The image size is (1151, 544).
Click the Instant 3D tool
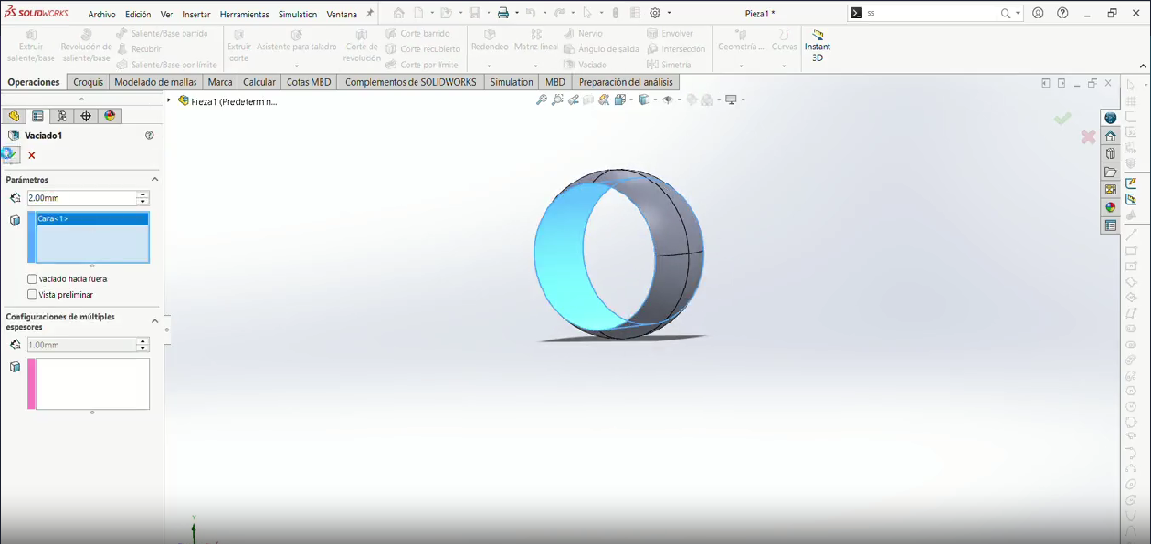(x=818, y=46)
